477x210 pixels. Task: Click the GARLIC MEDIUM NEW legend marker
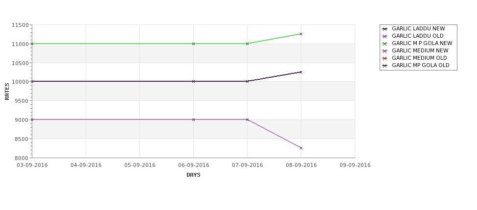(385, 51)
